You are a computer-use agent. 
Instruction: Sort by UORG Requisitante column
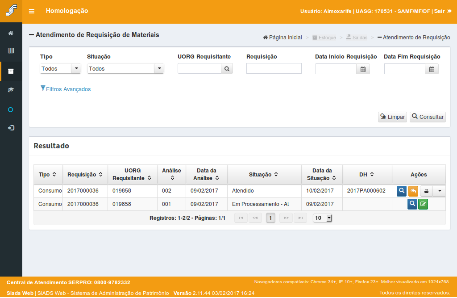[x=149, y=178]
